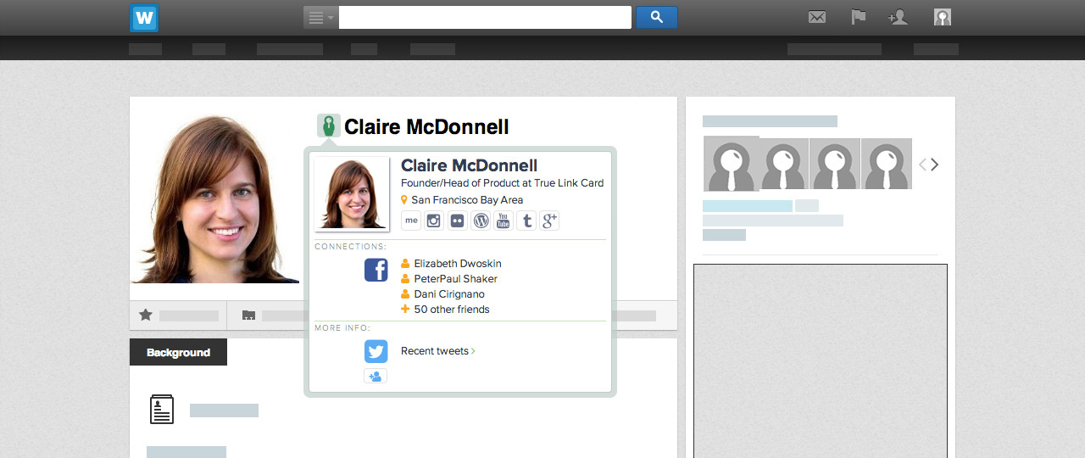The image size is (1085, 458).
Task: Click the WordPress icon in popup card
Action: (x=481, y=221)
